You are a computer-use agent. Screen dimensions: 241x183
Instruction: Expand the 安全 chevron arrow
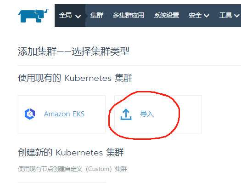tap(207, 16)
